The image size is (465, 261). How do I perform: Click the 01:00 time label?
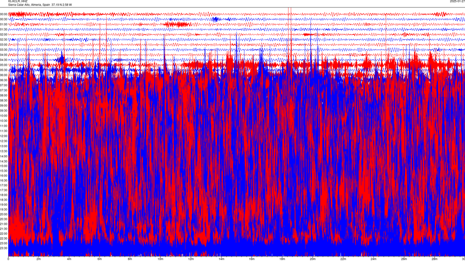4,24
